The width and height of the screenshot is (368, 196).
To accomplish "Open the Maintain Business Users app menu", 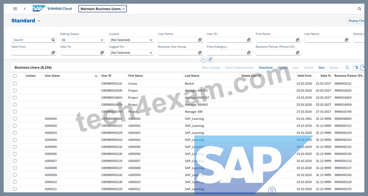I will (x=103, y=9).
